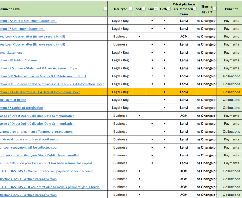Open Section 86B Notice of Sums in Arrears link

tap(43, 76)
